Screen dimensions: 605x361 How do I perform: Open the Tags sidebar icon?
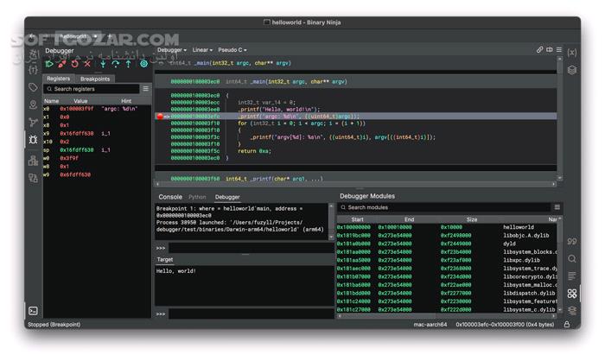[x=33, y=87]
